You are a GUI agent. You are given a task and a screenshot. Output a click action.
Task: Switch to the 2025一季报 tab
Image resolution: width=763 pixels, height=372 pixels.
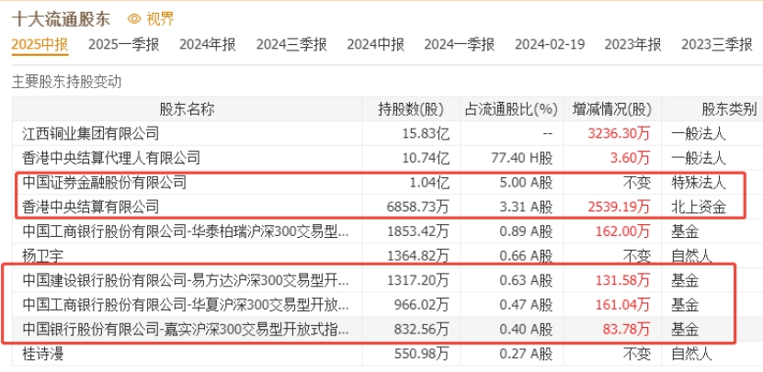[123, 45]
